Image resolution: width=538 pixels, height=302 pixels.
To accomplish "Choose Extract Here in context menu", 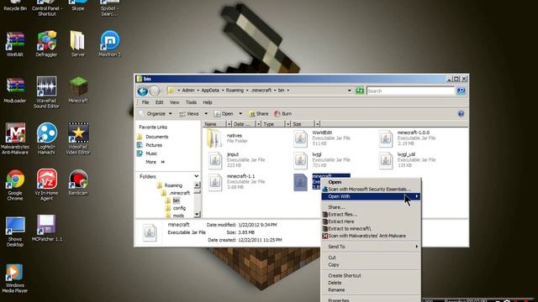I will [371, 221].
